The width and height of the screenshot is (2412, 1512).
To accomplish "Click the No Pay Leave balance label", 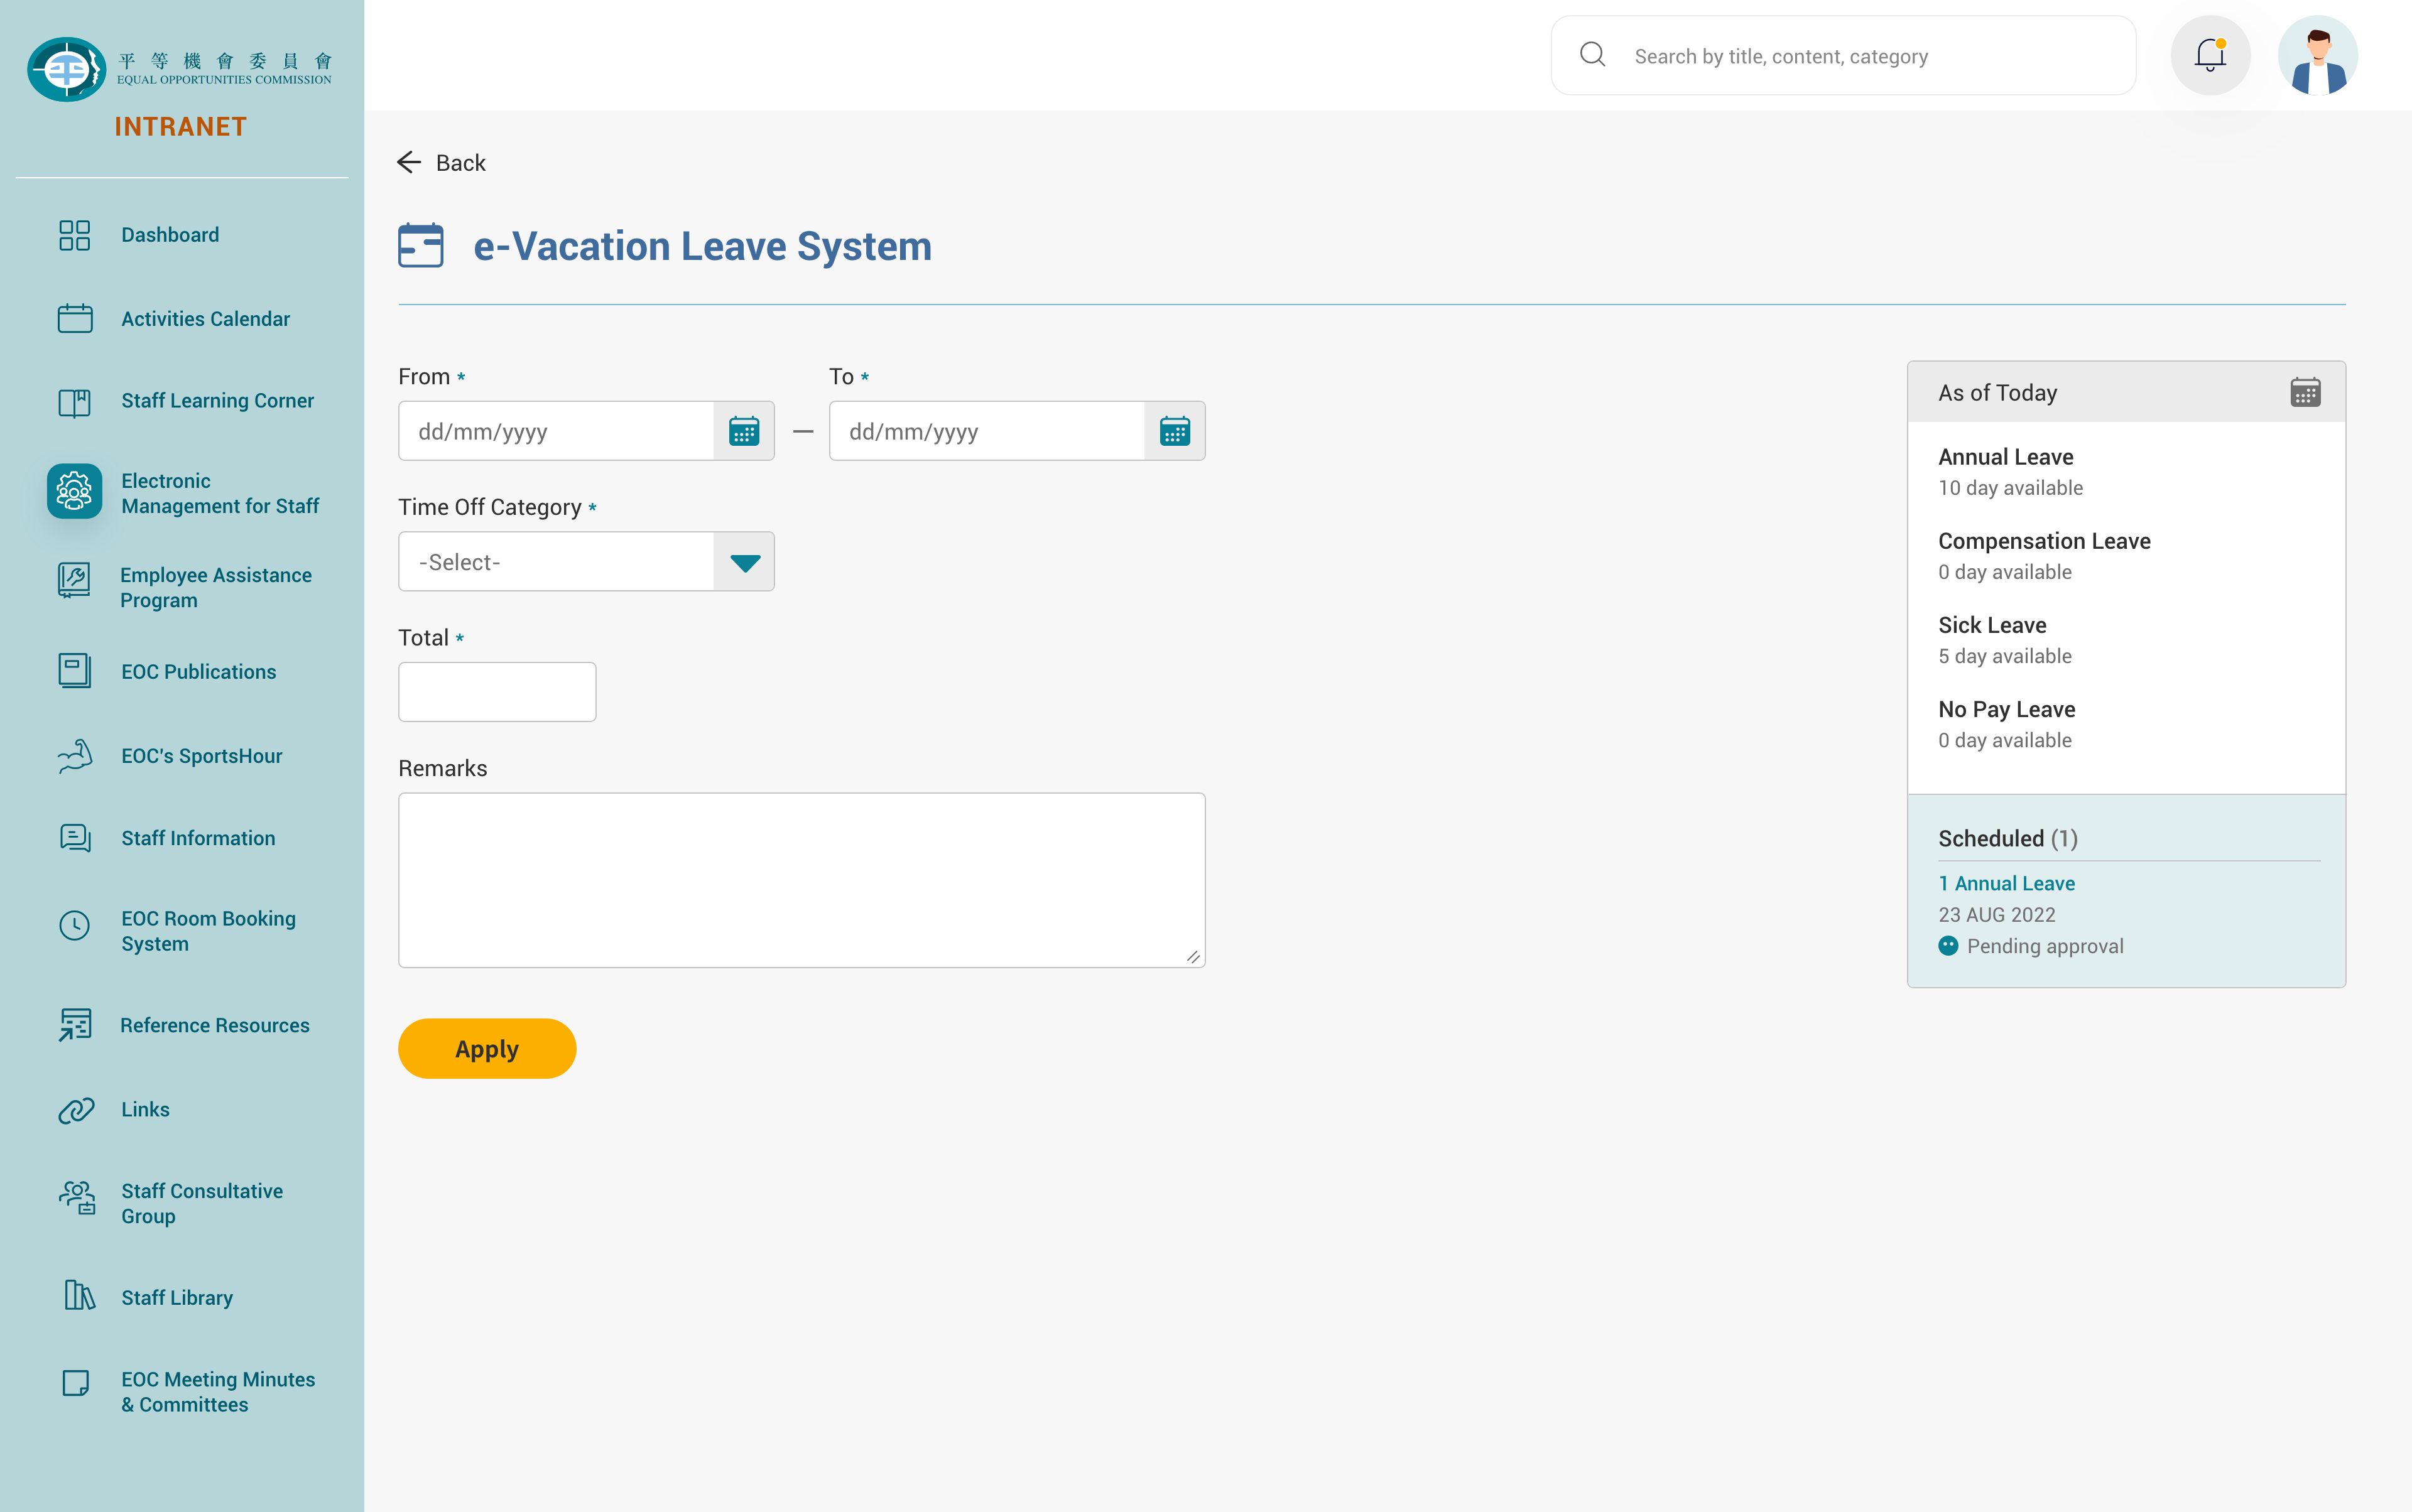I will pyautogui.click(x=2006, y=709).
